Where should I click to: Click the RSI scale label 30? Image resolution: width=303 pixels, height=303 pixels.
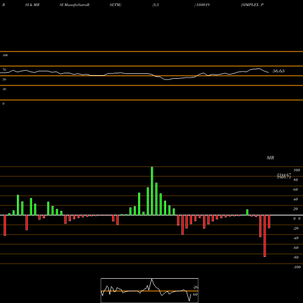(4, 89)
